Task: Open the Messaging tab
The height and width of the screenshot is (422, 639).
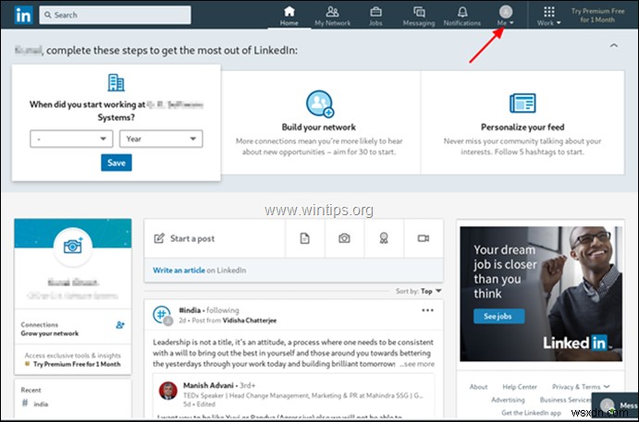Action: pyautogui.click(x=419, y=16)
